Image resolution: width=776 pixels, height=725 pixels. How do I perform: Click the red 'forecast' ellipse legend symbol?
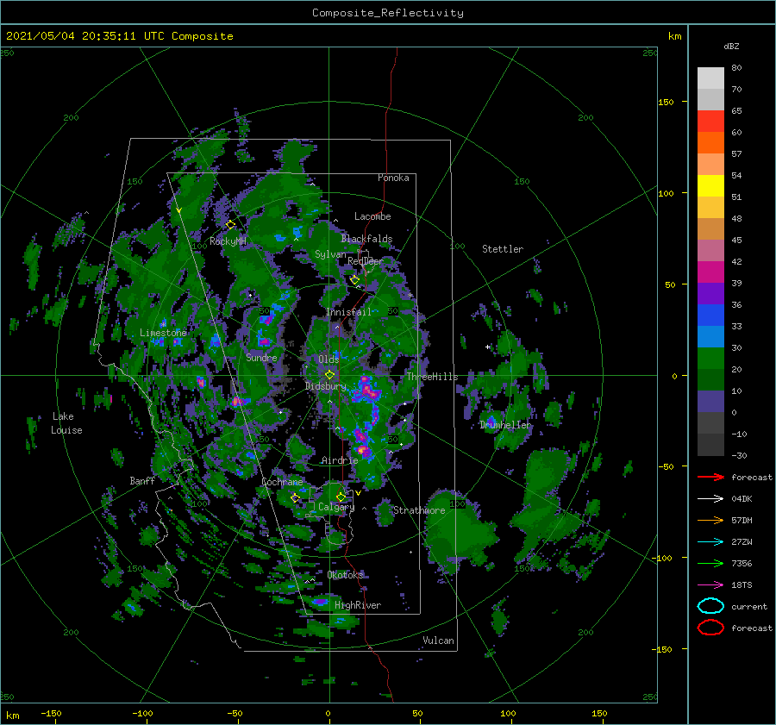[x=710, y=628]
